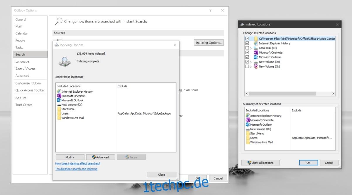Click Internet Explorer History icon in Indexing Options list
The height and width of the screenshot is (195, 352).
(x=59, y=92)
